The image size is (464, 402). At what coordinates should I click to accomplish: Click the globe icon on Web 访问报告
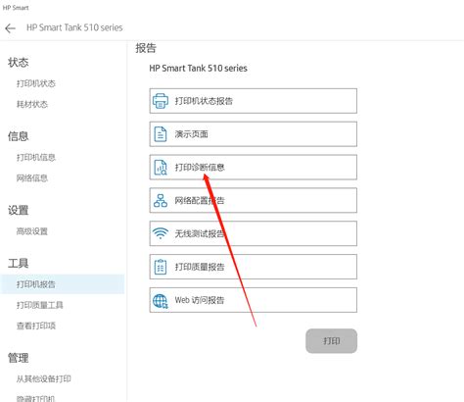(x=161, y=301)
